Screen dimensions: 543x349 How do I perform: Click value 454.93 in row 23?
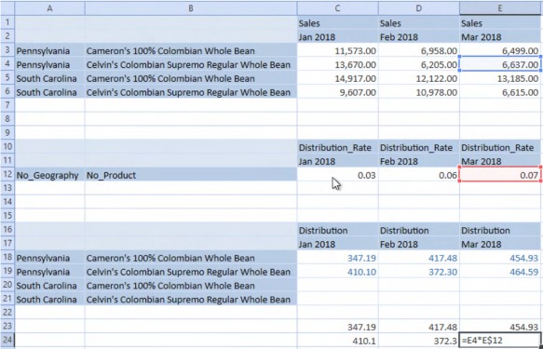click(500, 327)
